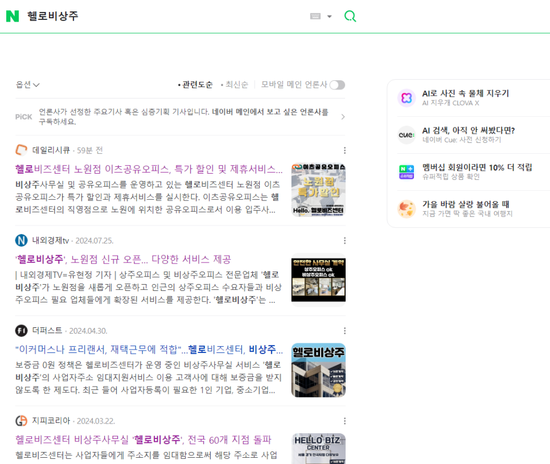Click the 보증금 0원 정책은 summary text
550x464 pixels.
pyautogui.click(x=149, y=377)
